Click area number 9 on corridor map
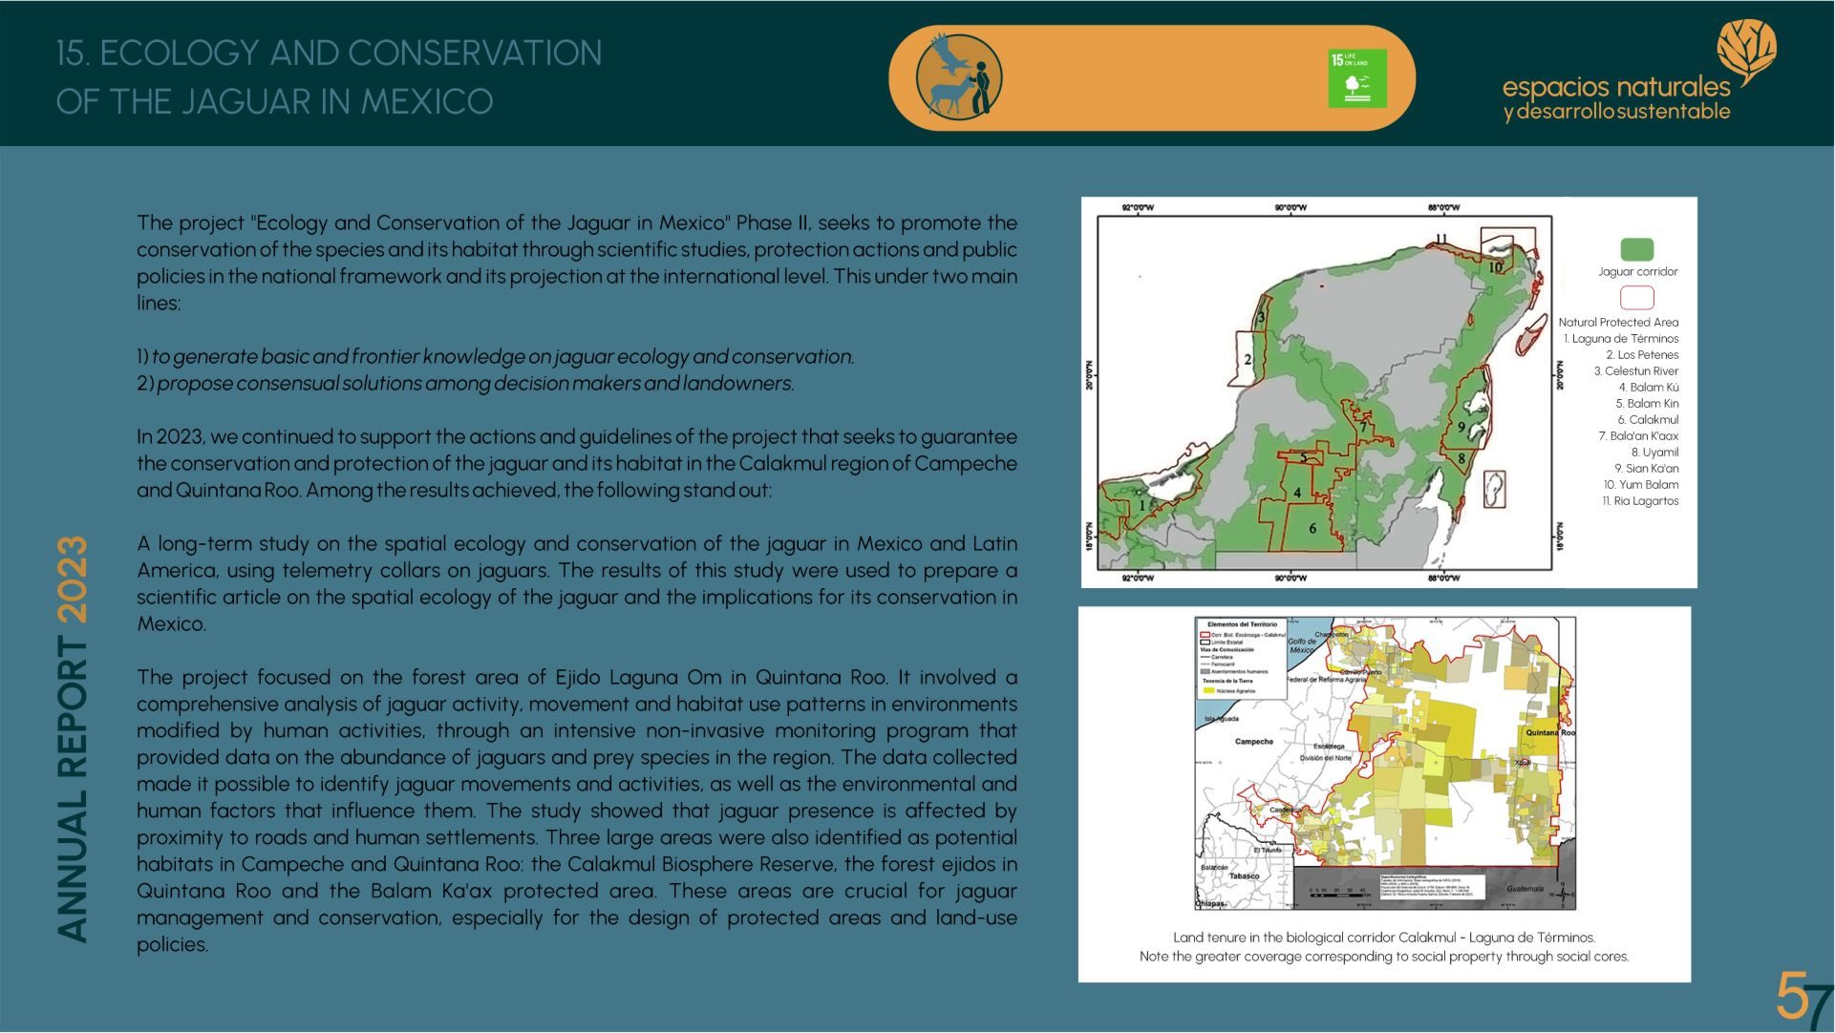 [1462, 428]
